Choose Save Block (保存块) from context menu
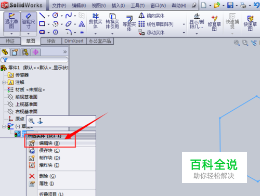The width and height of the screenshot is (260, 196). [61, 151]
